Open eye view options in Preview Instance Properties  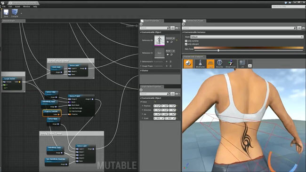(304, 28)
